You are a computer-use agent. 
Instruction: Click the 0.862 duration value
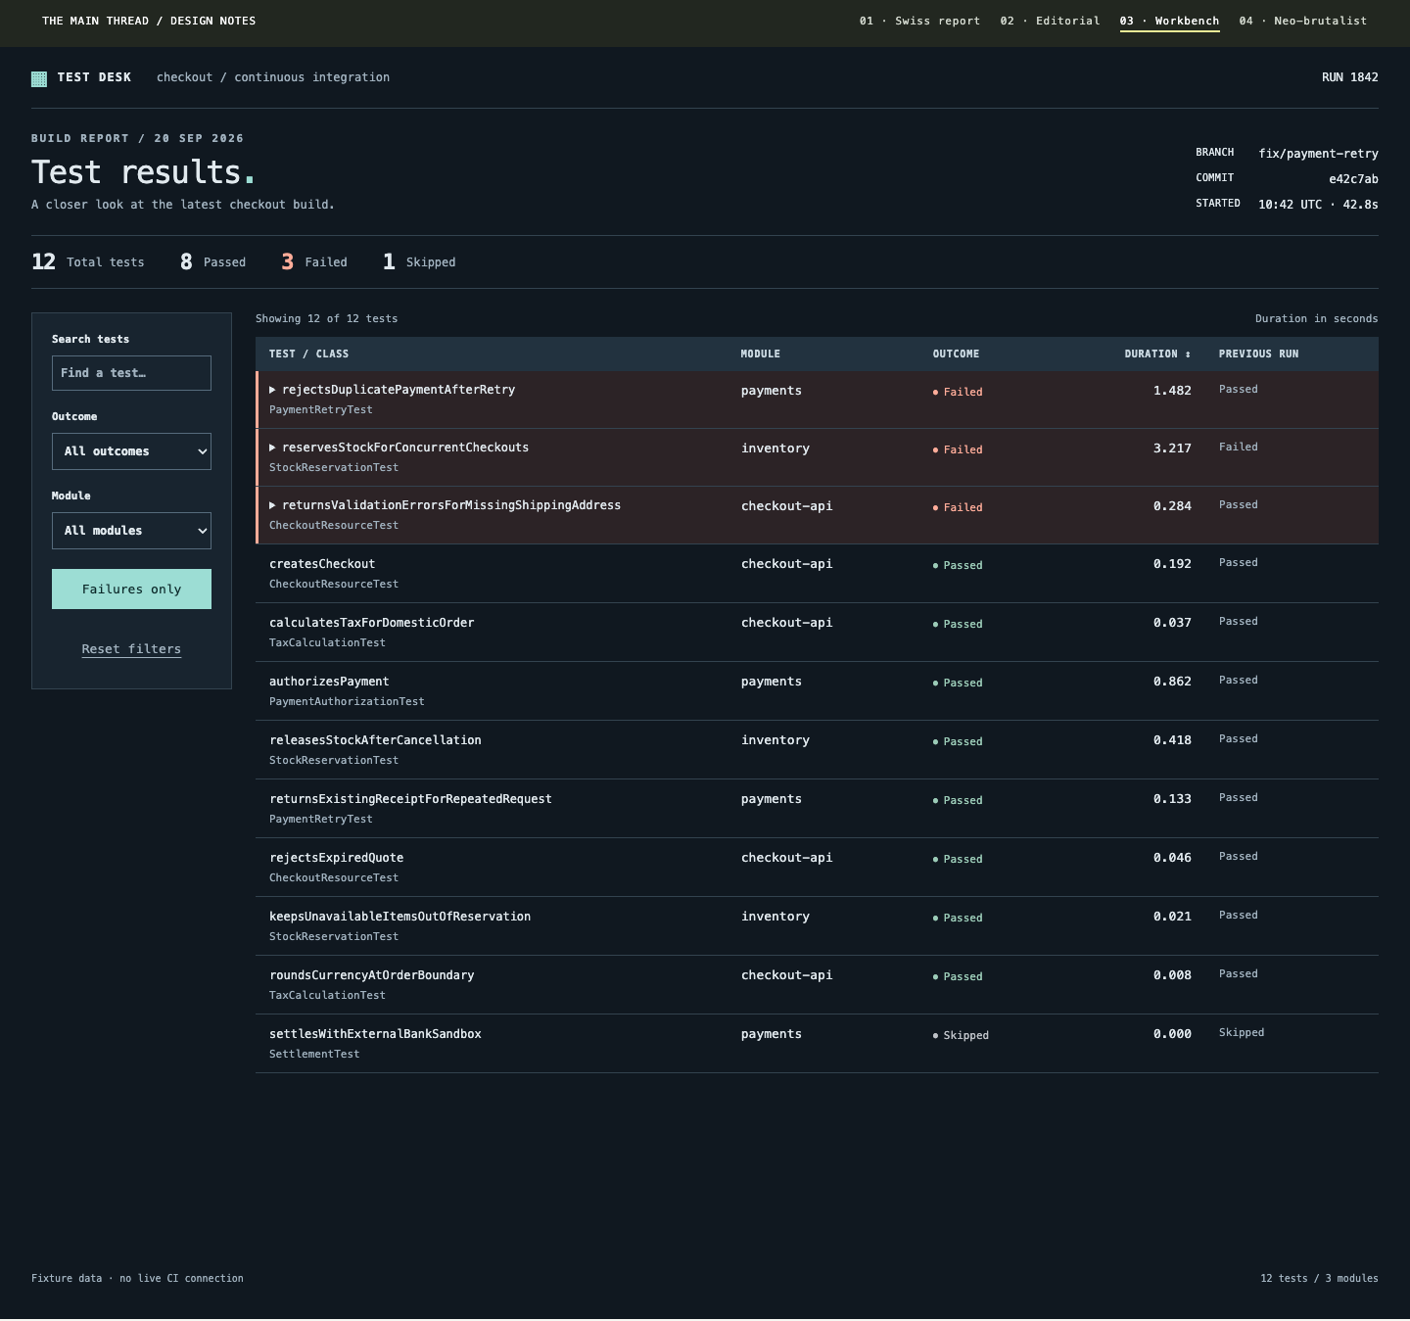pos(1172,682)
